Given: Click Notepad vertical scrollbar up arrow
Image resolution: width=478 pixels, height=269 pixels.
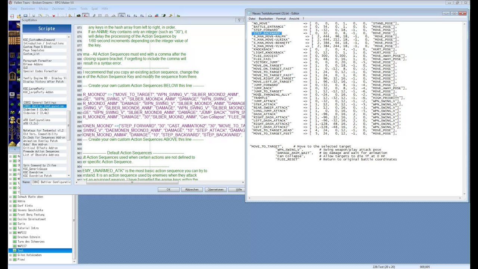Looking at the screenshot, I should coord(465,24).
